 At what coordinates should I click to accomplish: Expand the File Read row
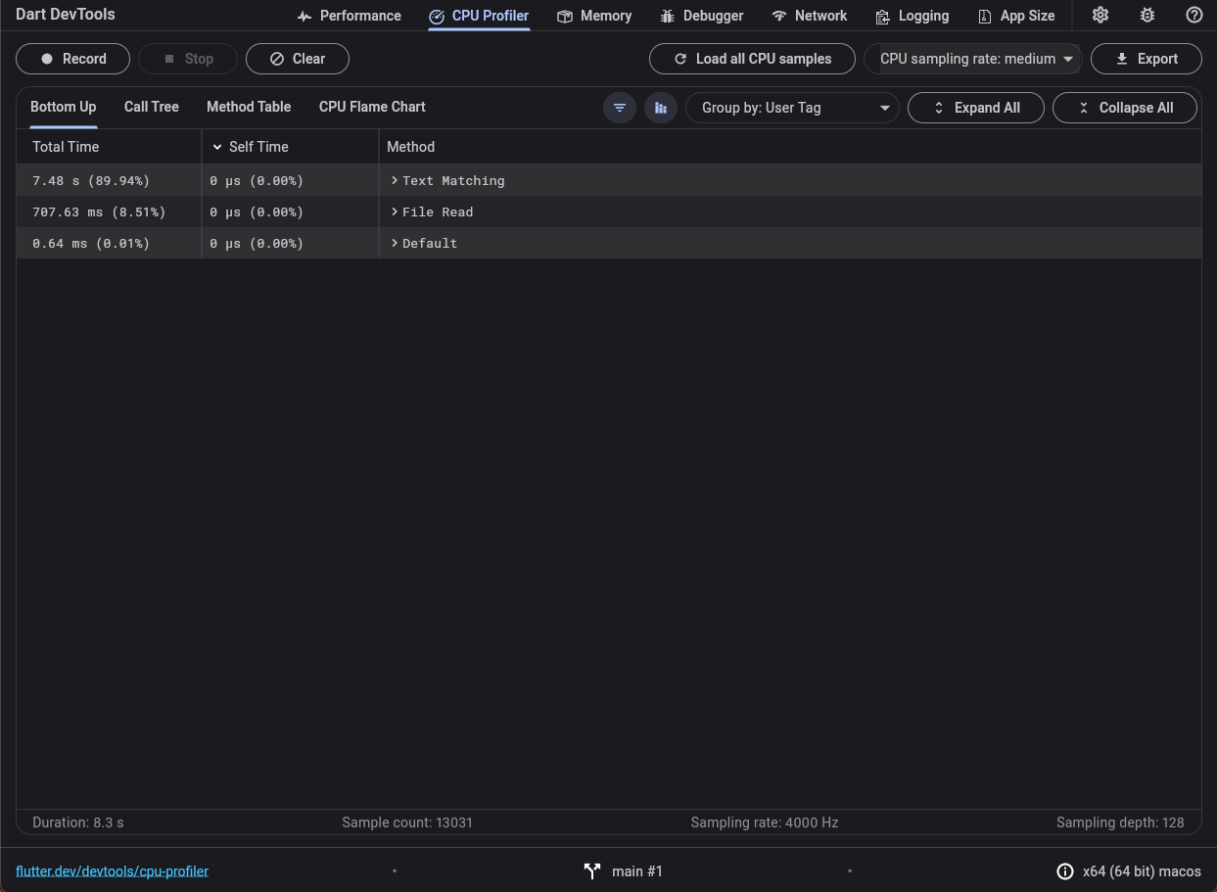(x=395, y=212)
